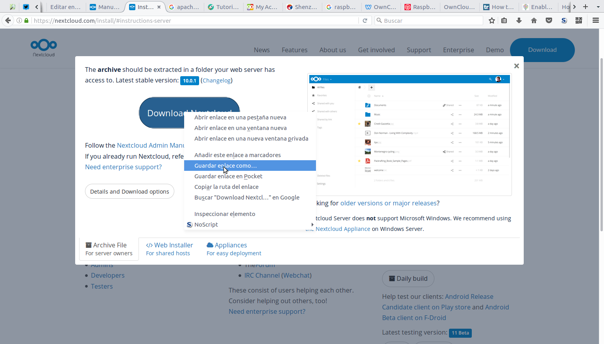Choose Añadir este enlace a marcadores
Image resolution: width=604 pixels, height=344 pixels.
[x=250, y=155]
